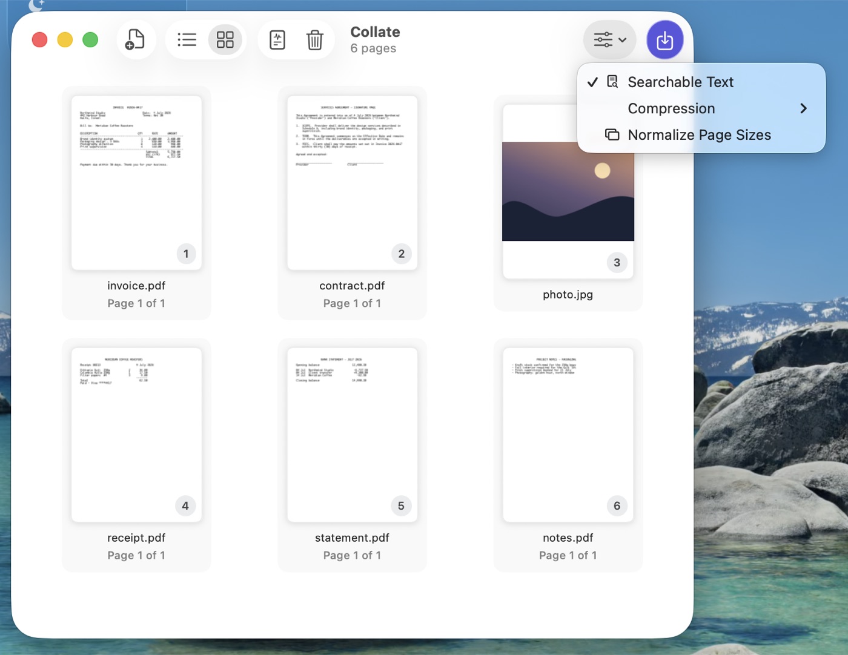
Task: Click the contract.pdf file name
Action: click(352, 286)
